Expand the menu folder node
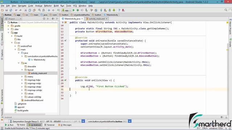This screenshot has height=130, width=232. point(22,77)
